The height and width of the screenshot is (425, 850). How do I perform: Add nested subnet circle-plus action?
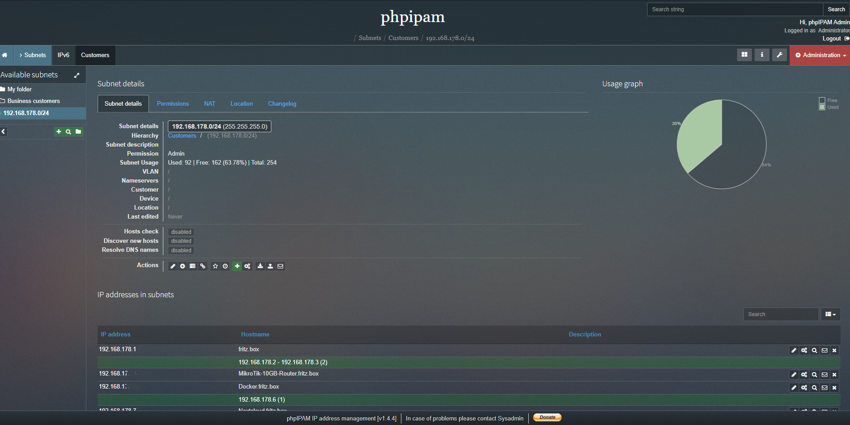coord(183,266)
